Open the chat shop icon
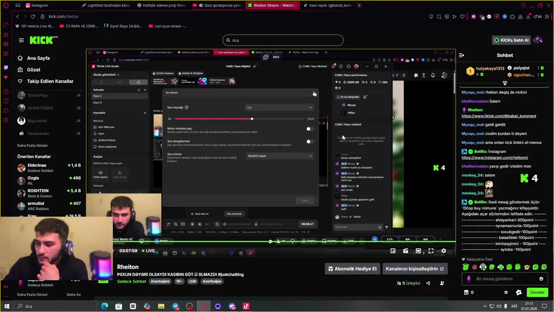 point(466,292)
